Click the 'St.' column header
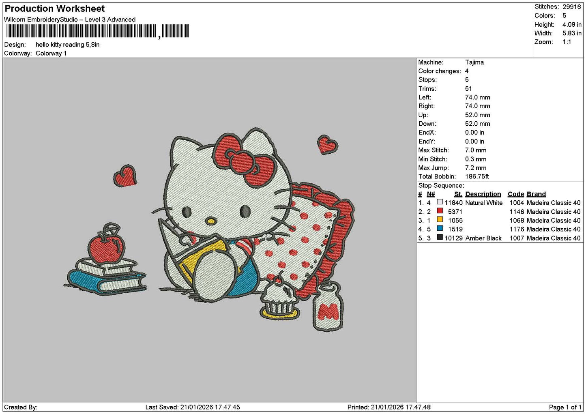Screen dimensions: 586x414 coord(458,194)
